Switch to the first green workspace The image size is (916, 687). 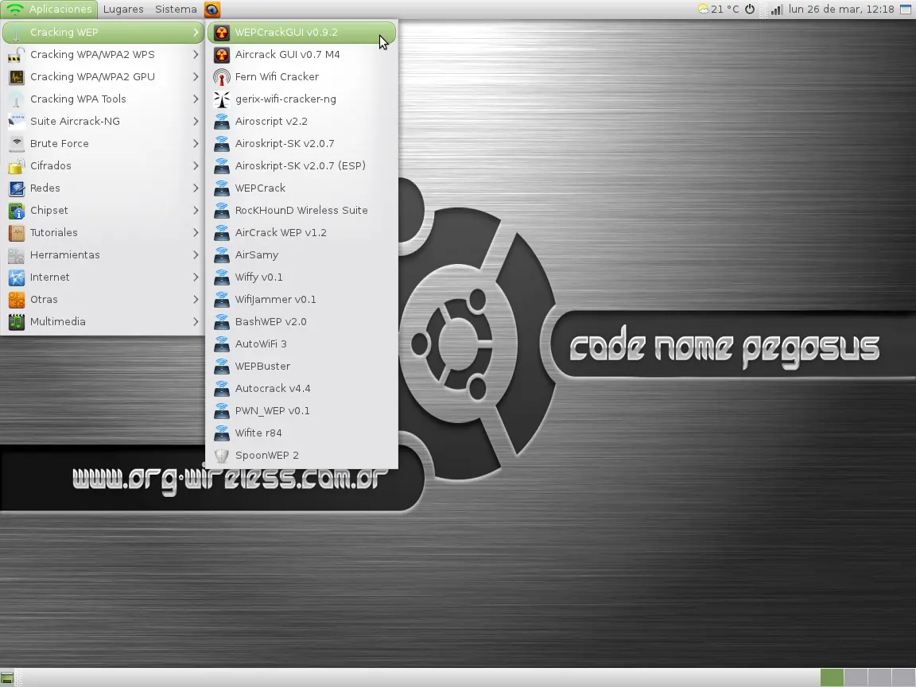832,677
